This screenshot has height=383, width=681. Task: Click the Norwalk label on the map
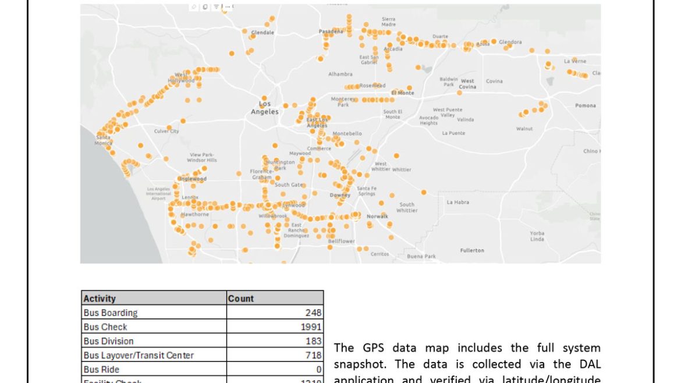[377, 216]
